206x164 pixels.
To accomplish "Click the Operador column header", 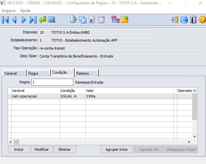I will click(184, 91).
